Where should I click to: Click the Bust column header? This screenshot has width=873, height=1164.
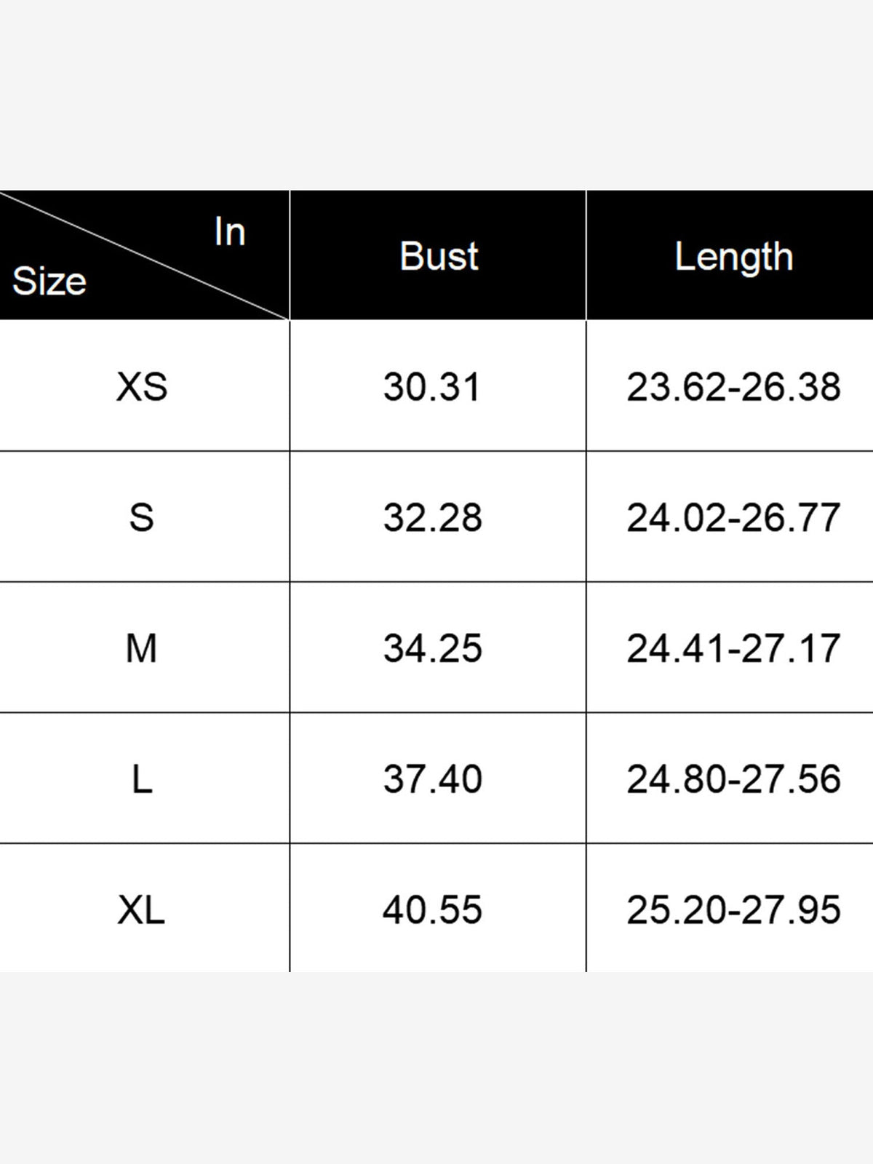[x=439, y=256]
